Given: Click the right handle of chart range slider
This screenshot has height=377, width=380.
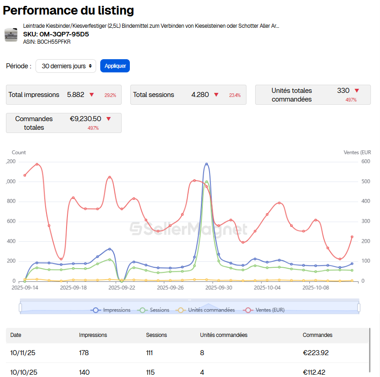Looking at the screenshot, I should (359, 308).
